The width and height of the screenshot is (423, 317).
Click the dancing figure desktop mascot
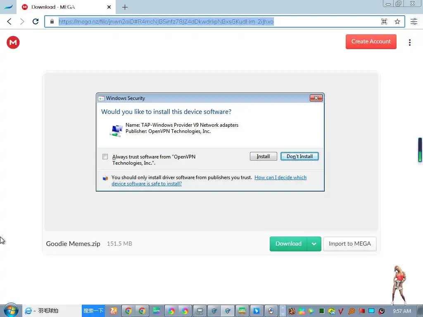pyautogui.click(x=399, y=285)
